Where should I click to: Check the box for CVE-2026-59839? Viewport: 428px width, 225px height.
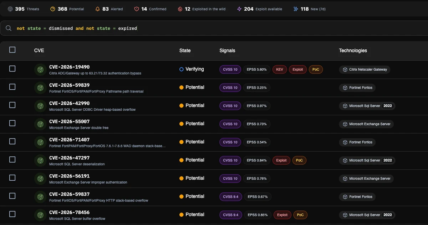click(12, 87)
